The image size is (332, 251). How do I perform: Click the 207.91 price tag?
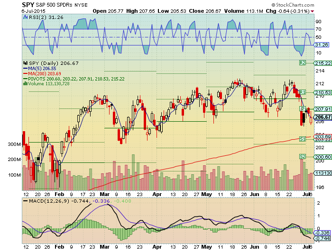coord(323,109)
